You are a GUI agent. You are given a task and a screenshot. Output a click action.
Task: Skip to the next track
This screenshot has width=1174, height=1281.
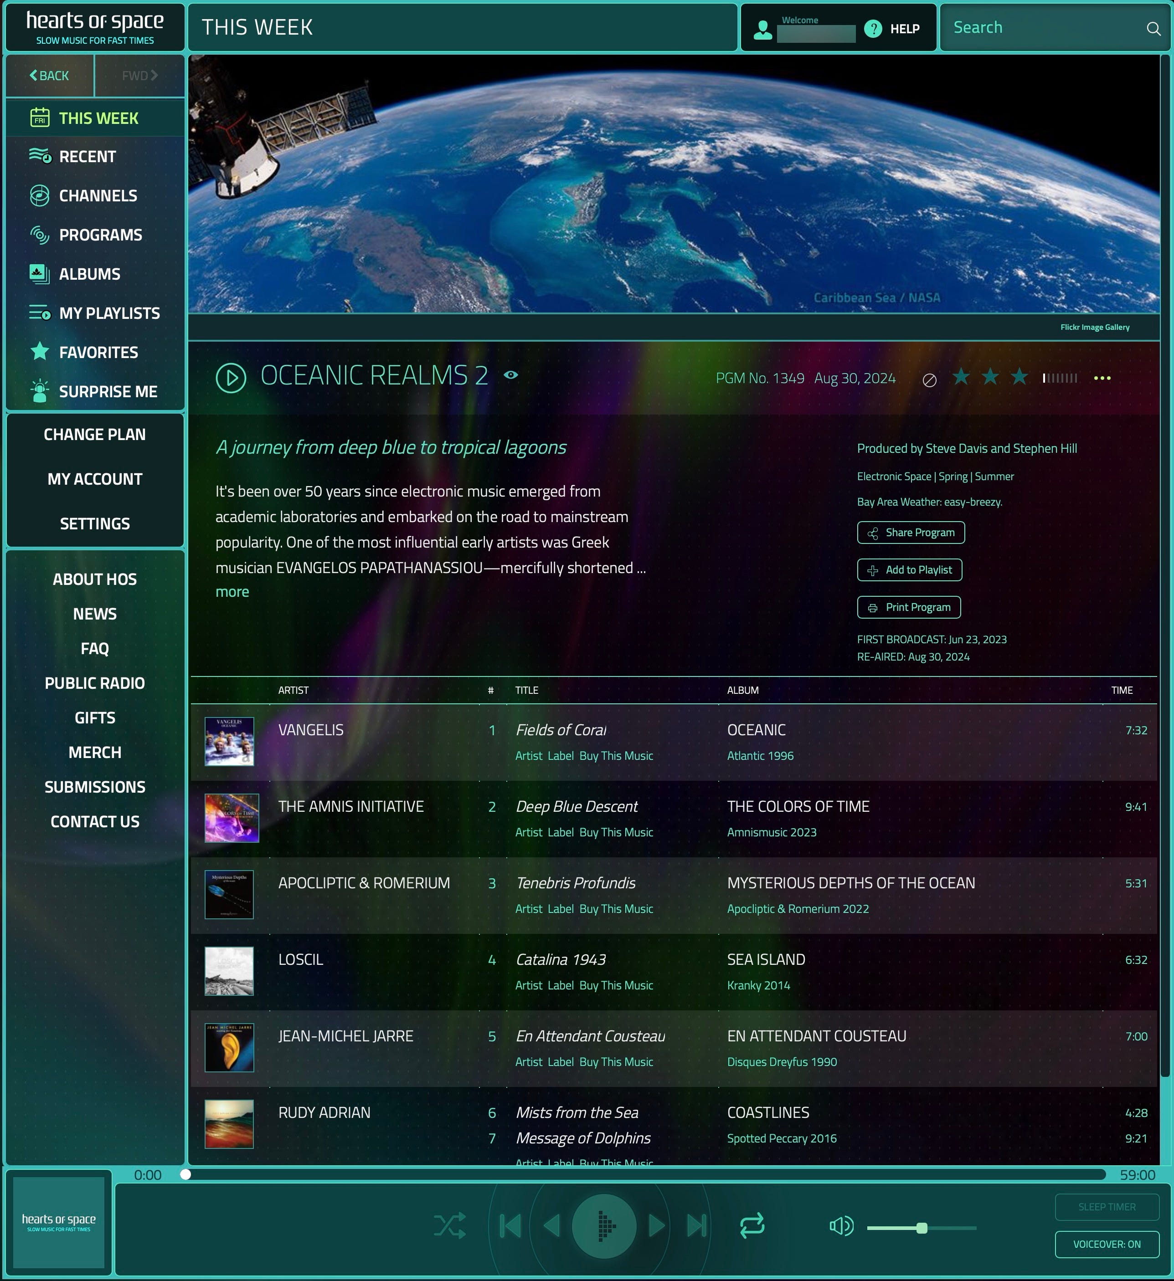pyautogui.click(x=697, y=1226)
